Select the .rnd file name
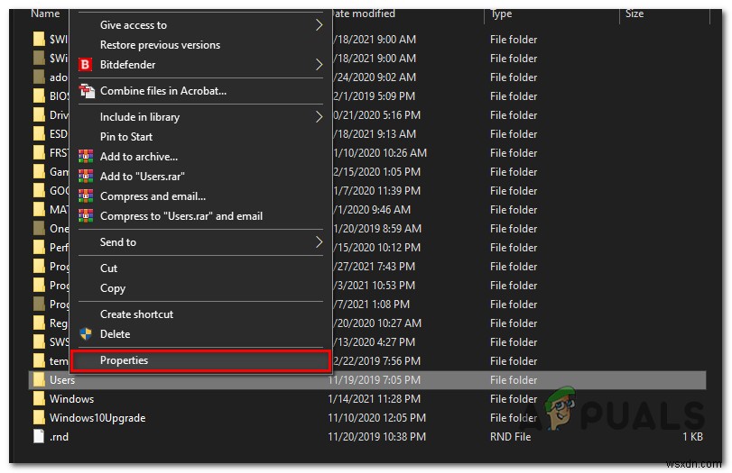This screenshot has width=732, height=473. (x=59, y=437)
